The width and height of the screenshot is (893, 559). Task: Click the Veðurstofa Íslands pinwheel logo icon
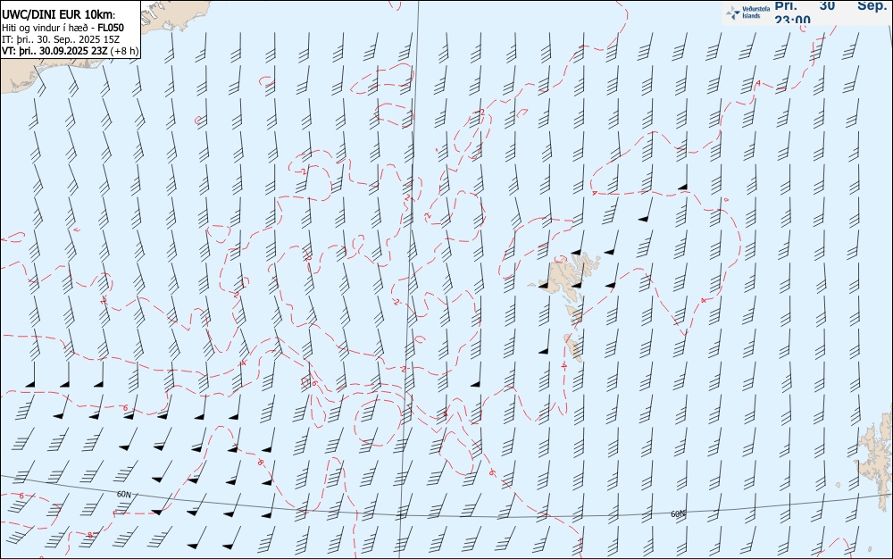(733, 12)
